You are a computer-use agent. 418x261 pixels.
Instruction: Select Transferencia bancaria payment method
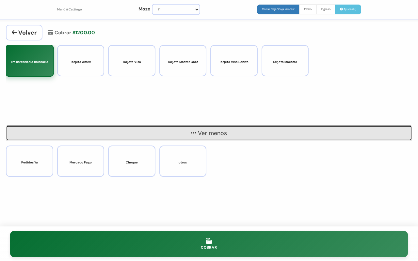click(x=29, y=61)
